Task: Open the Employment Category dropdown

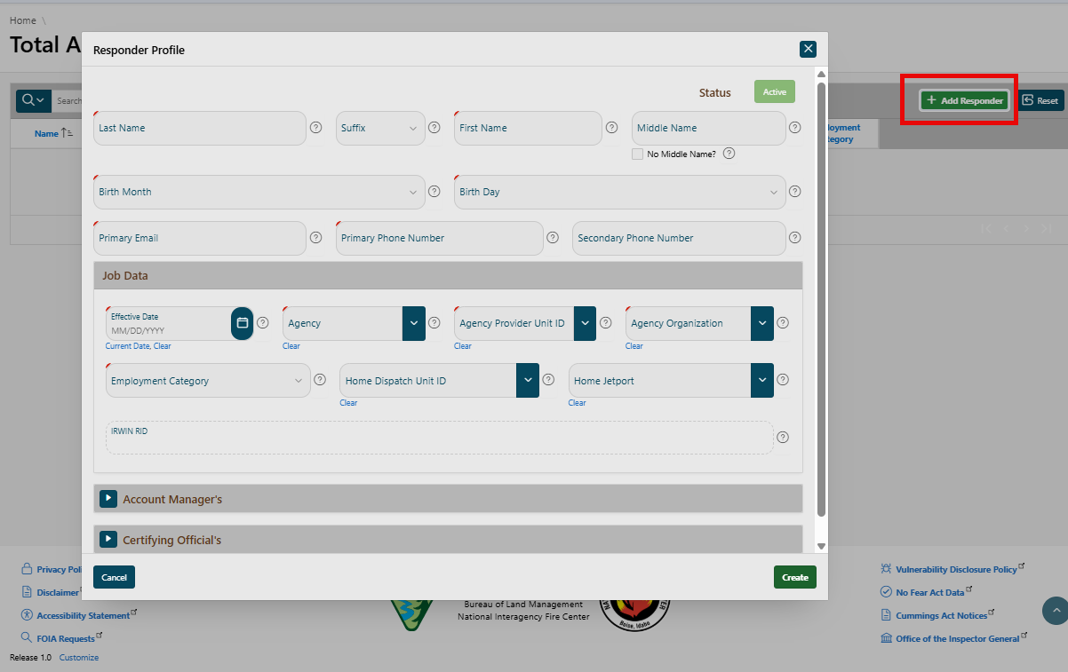Action: pos(208,380)
